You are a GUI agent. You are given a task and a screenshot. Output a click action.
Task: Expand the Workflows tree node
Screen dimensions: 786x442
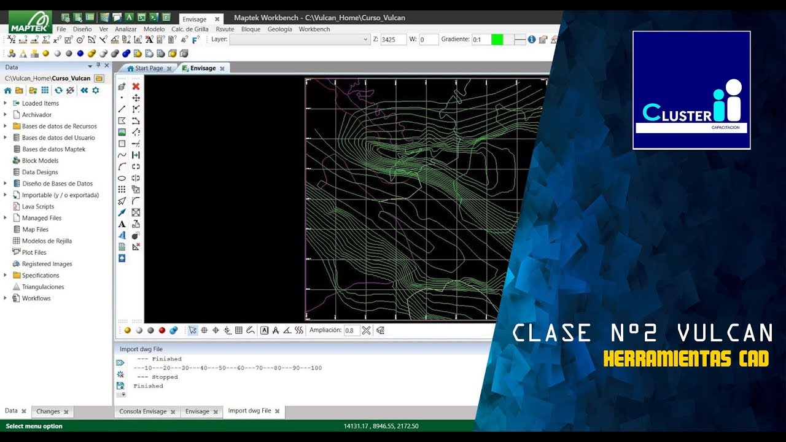(6, 298)
